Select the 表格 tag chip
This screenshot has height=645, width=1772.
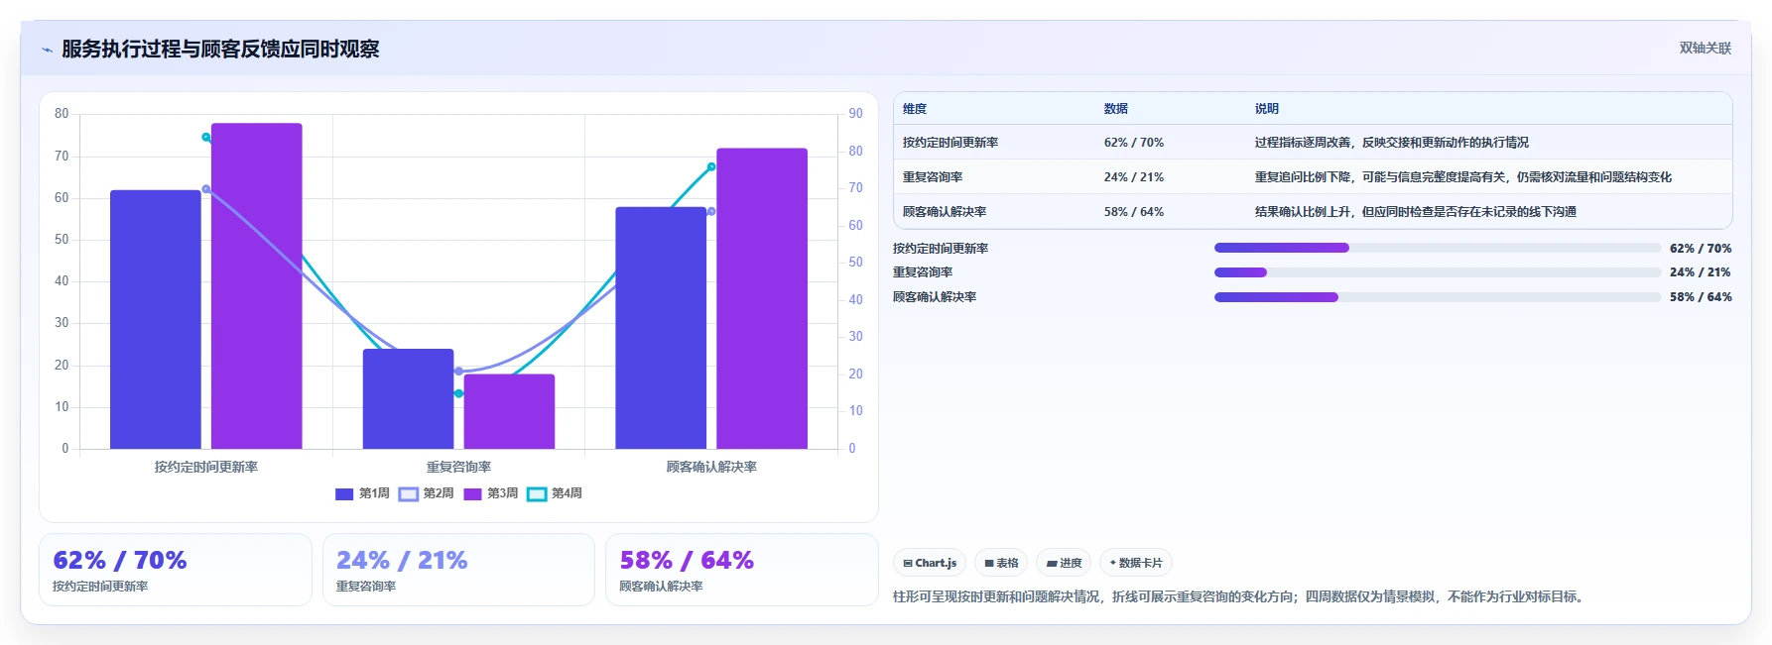pyautogui.click(x=1001, y=563)
